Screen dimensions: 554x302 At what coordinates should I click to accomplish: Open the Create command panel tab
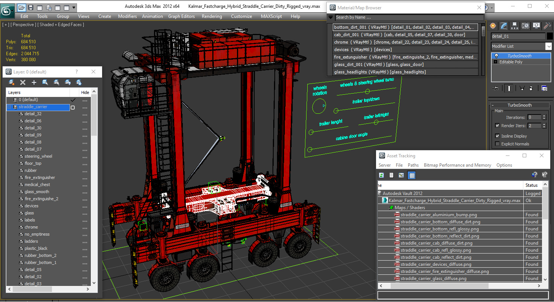point(493,26)
